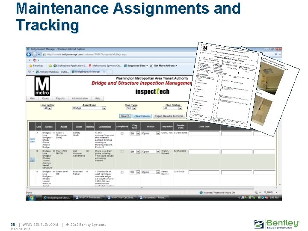Click the Date Due field for Walsh, Robert row

point(204,152)
